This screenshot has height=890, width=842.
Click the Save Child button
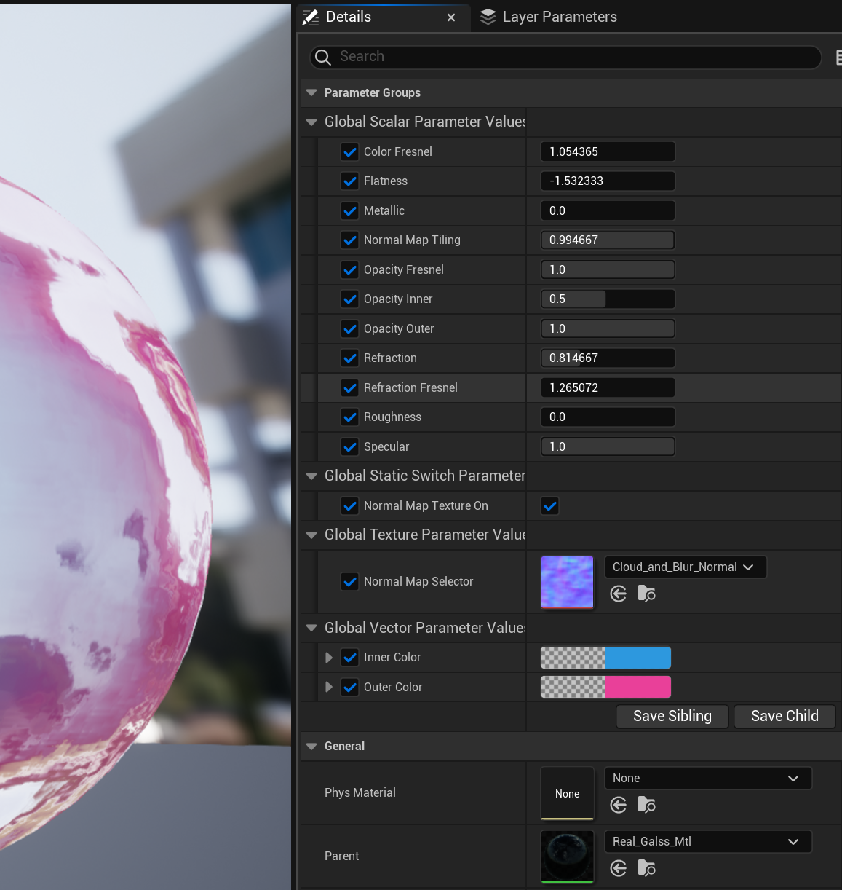785,716
